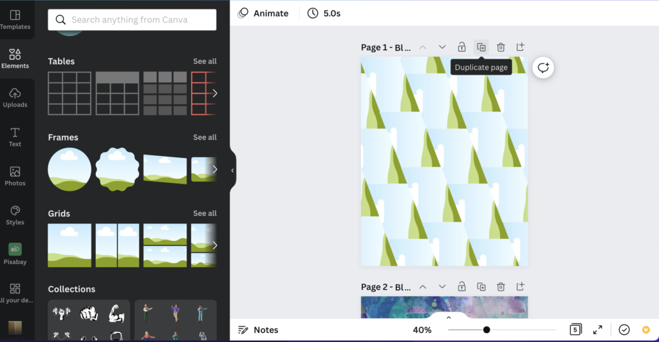Show more frames with right arrow
This screenshot has width=659, height=342.
[215, 169]
